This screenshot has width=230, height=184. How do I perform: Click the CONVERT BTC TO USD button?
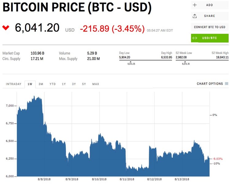[210, 27]
